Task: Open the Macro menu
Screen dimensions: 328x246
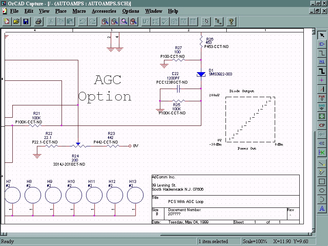Action: tap(79, 11)
